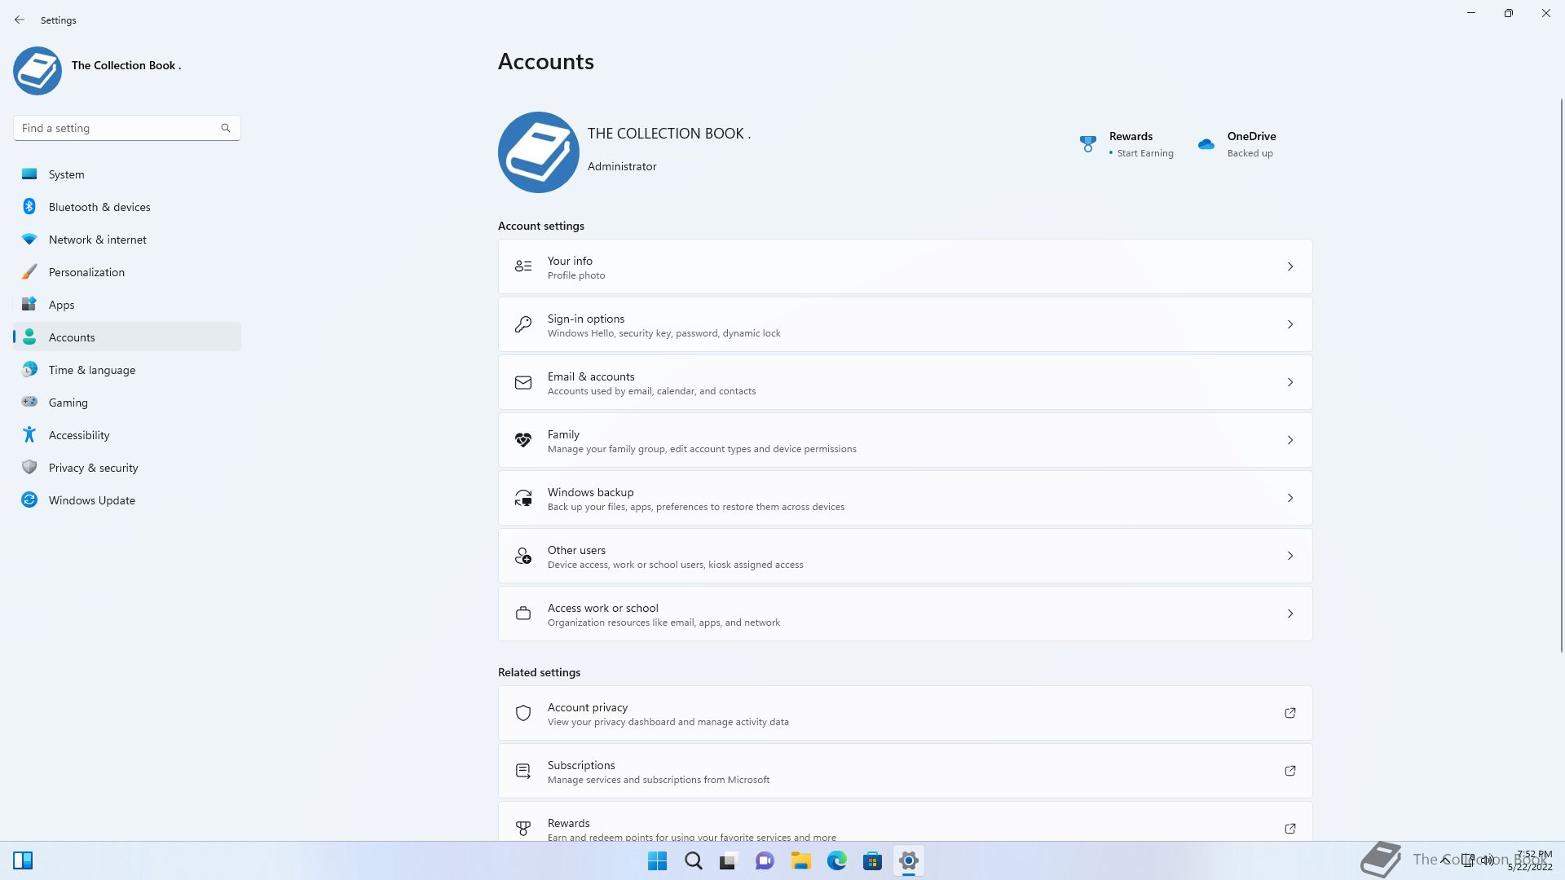Click the OneDrive Backed up label
Image resolution: width=1565 pixels, height=880 pixels.
pyautogui.click(x=1250, y=153)
